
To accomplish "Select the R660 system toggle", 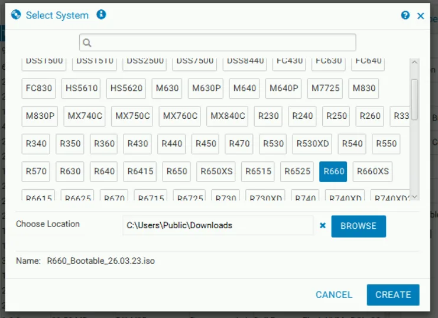I will 333,171.
